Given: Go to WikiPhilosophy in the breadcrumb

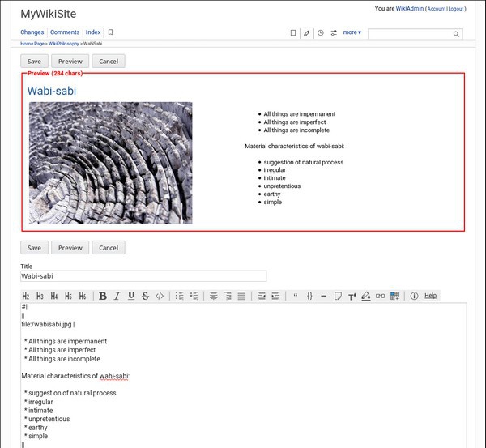Looking at the screenshot, I should (62, 43).
